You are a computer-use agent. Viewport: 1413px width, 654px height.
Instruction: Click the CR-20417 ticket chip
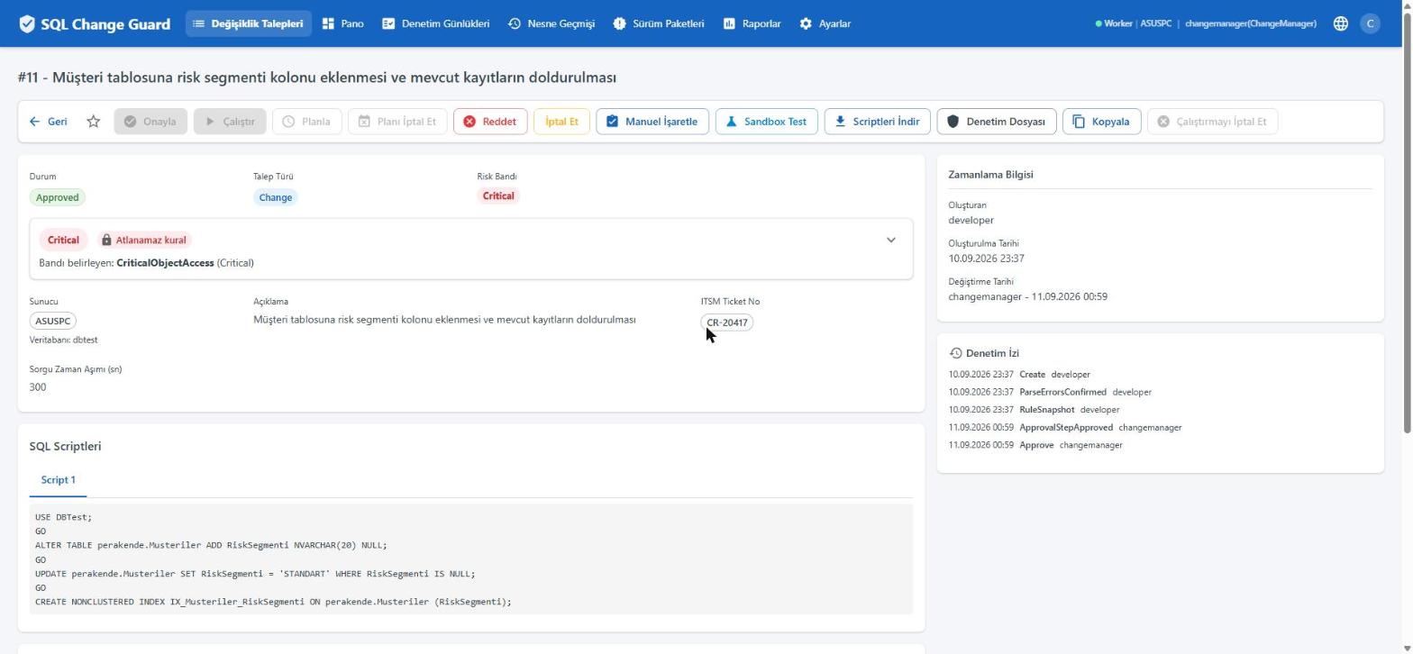[x=727, y=322]
